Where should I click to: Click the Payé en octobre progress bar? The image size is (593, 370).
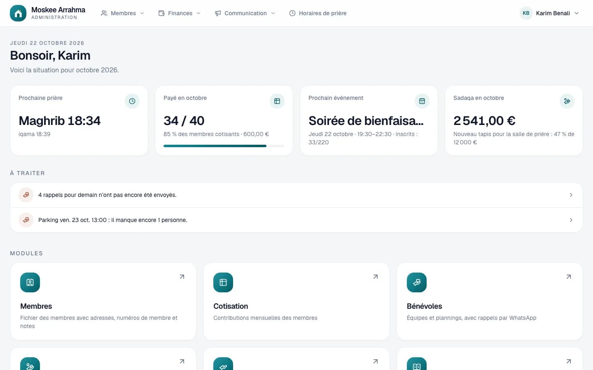tap(224, 146)
